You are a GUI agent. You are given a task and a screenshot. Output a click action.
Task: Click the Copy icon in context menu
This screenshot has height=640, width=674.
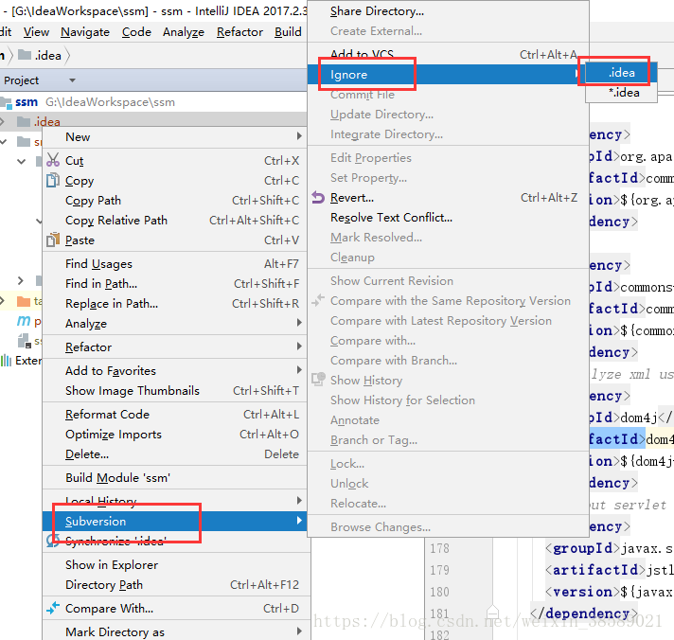[52, 180]
